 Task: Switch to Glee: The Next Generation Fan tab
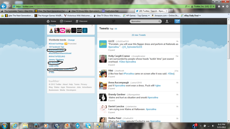point(51,11)
